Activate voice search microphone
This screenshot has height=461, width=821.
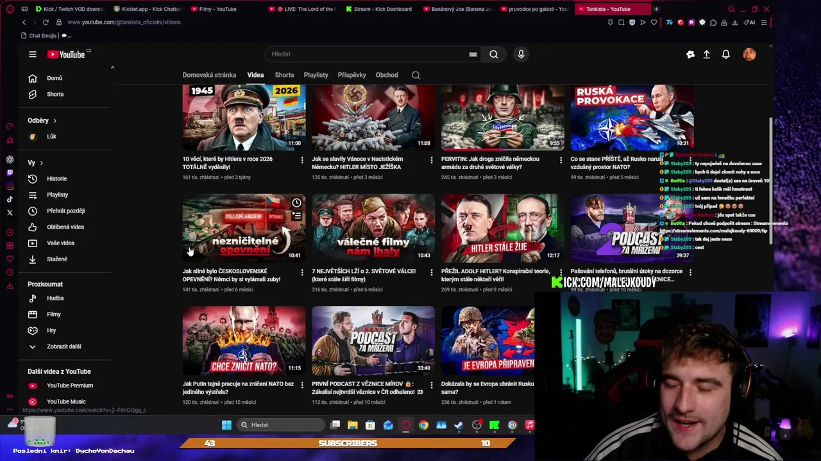(x=521, y=54)
